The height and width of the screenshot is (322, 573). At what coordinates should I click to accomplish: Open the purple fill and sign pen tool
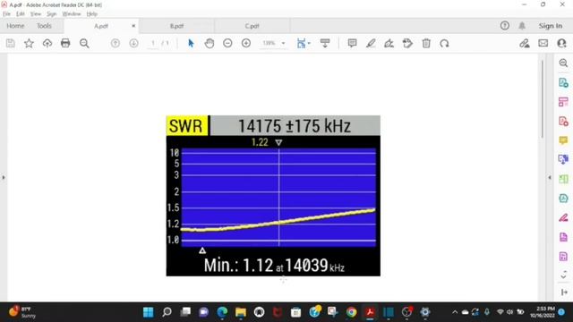click(x=563, y=217)
